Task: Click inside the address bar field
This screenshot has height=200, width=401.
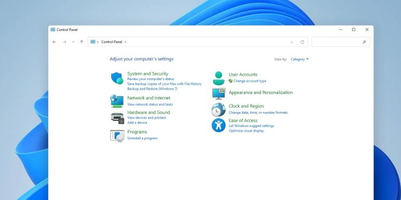Action: point(198,42)
